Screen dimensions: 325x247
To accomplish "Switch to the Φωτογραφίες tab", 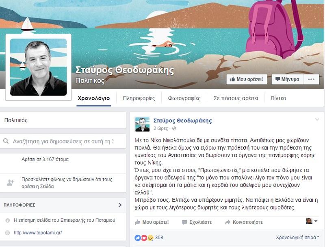I will [184, 98].
